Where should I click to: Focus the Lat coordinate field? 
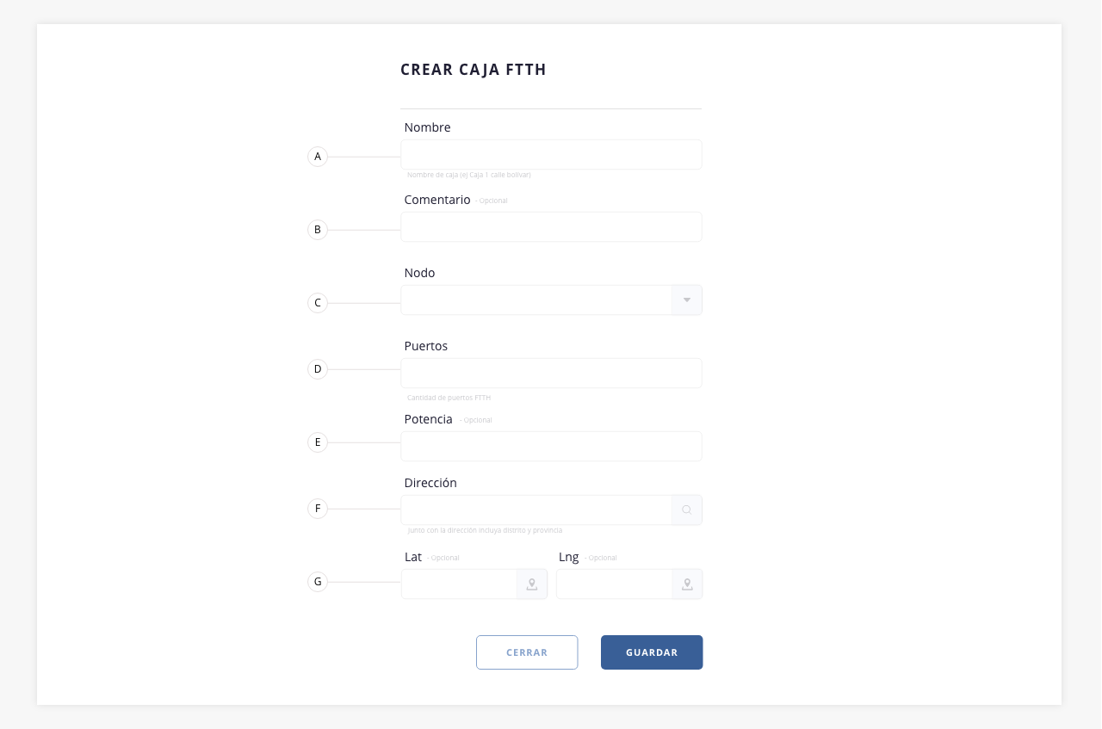459,584
